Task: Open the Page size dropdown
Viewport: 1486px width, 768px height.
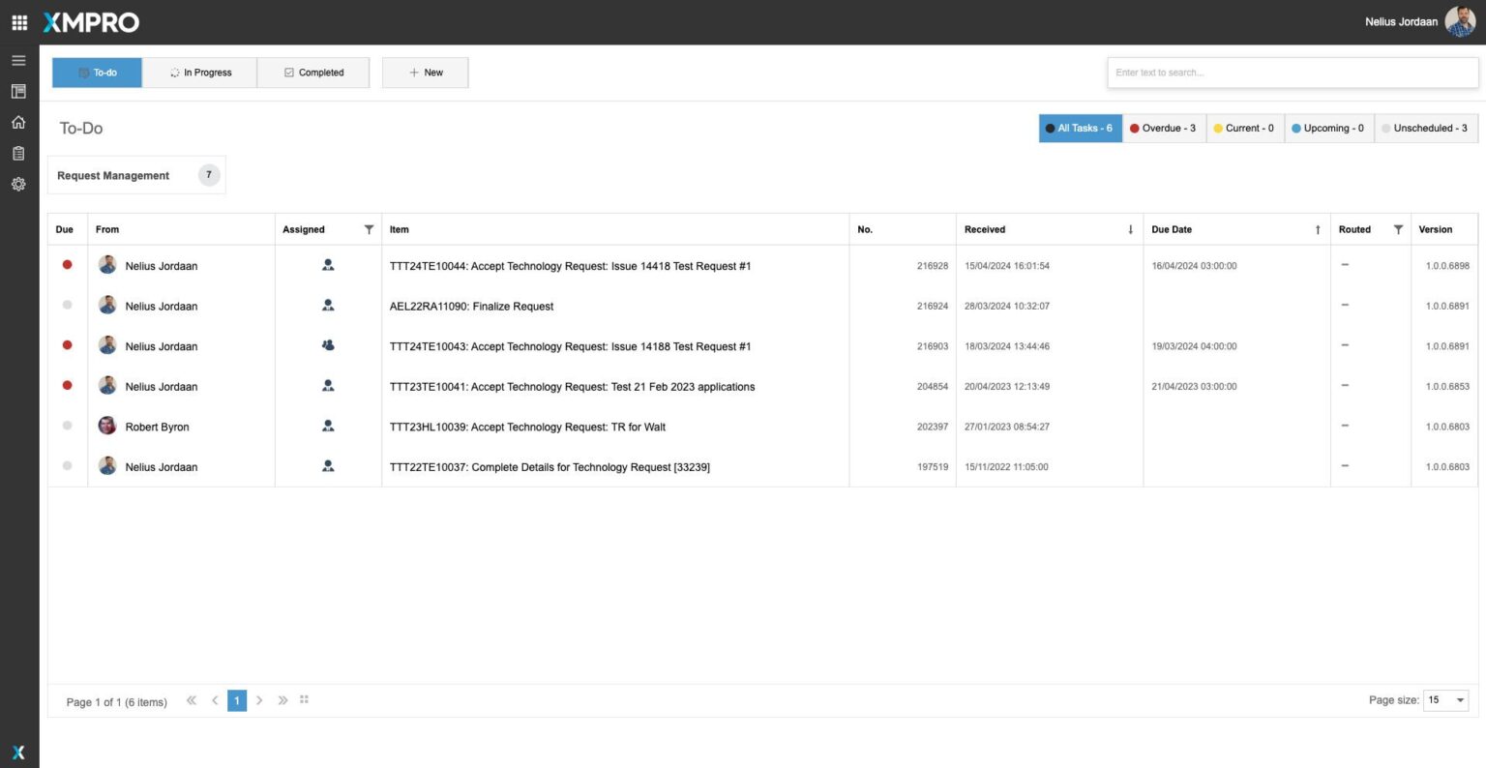Action: pos(1446,700)
